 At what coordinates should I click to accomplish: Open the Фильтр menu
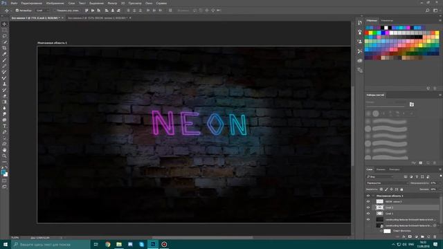pyautogui.click(x=112, y=3)
